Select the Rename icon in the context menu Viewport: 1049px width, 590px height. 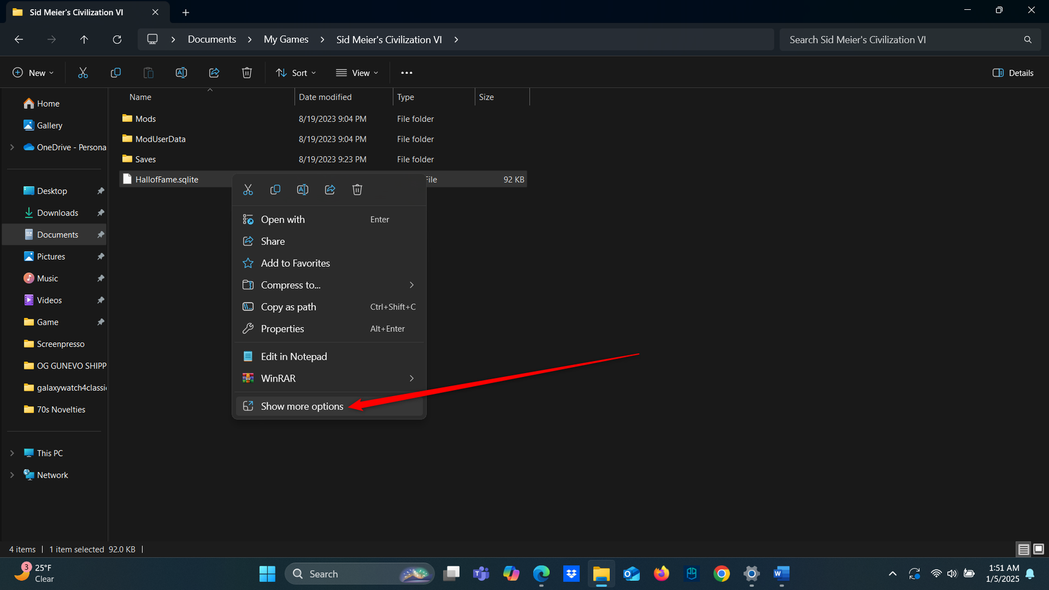point(302,189)
